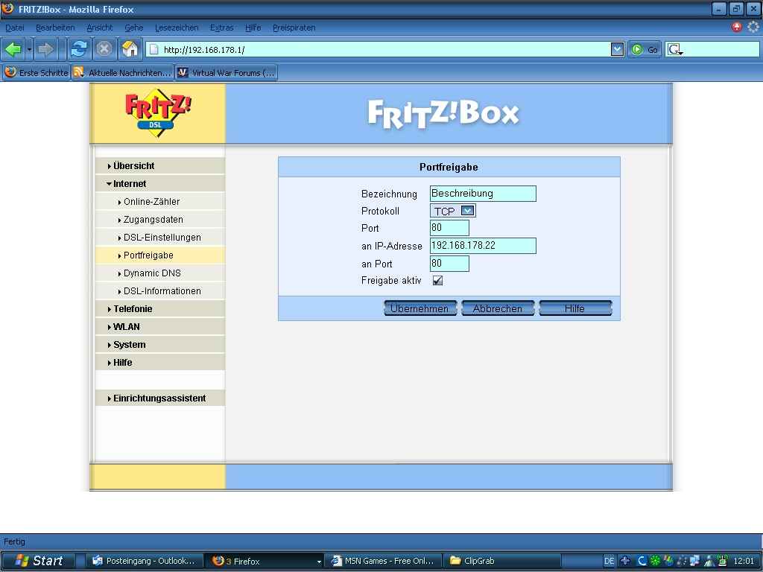Open the URL history dropdown arrow

coord(617,49)
